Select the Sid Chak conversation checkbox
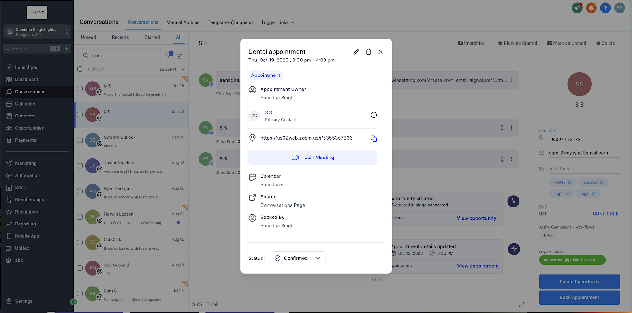The width and height of the screenshot is (632, 313). (x=80, y=242)
